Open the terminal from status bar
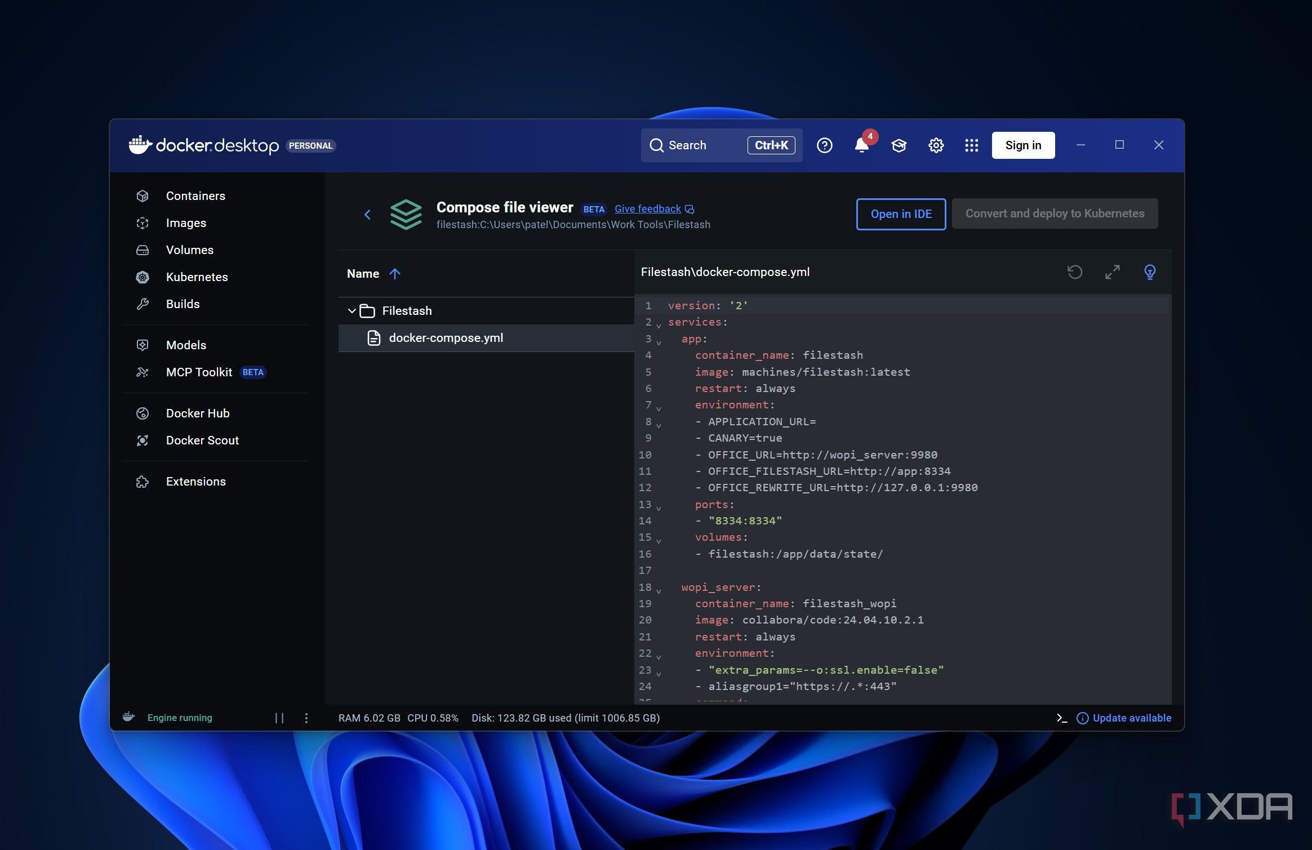The image size is (1312, 850). [x=1062, y=718]
